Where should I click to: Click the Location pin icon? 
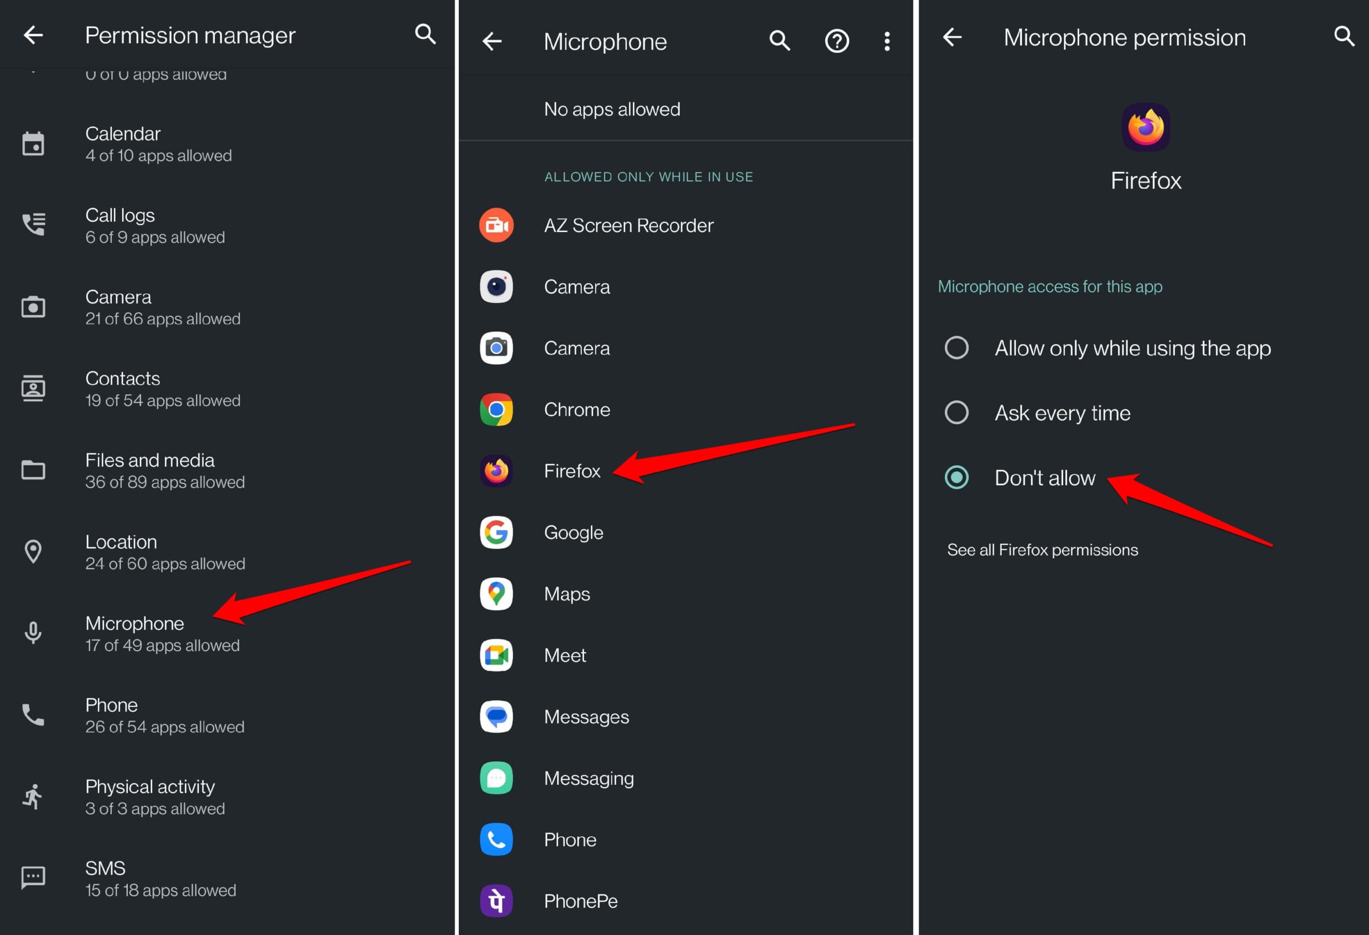point(33,551)
